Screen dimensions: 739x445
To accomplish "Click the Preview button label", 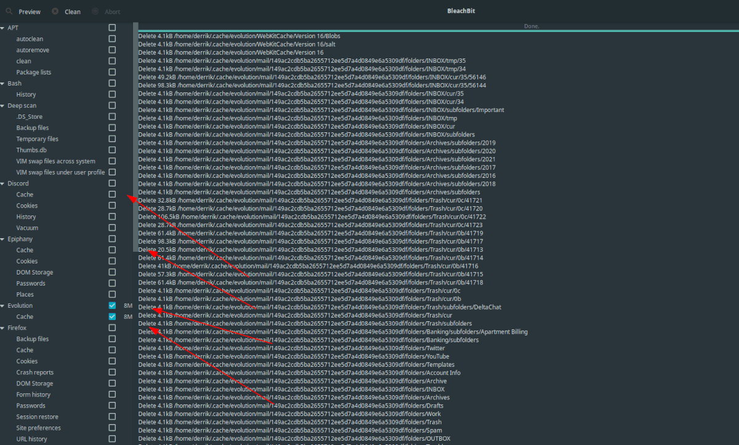I will click(x=30, y=12).
